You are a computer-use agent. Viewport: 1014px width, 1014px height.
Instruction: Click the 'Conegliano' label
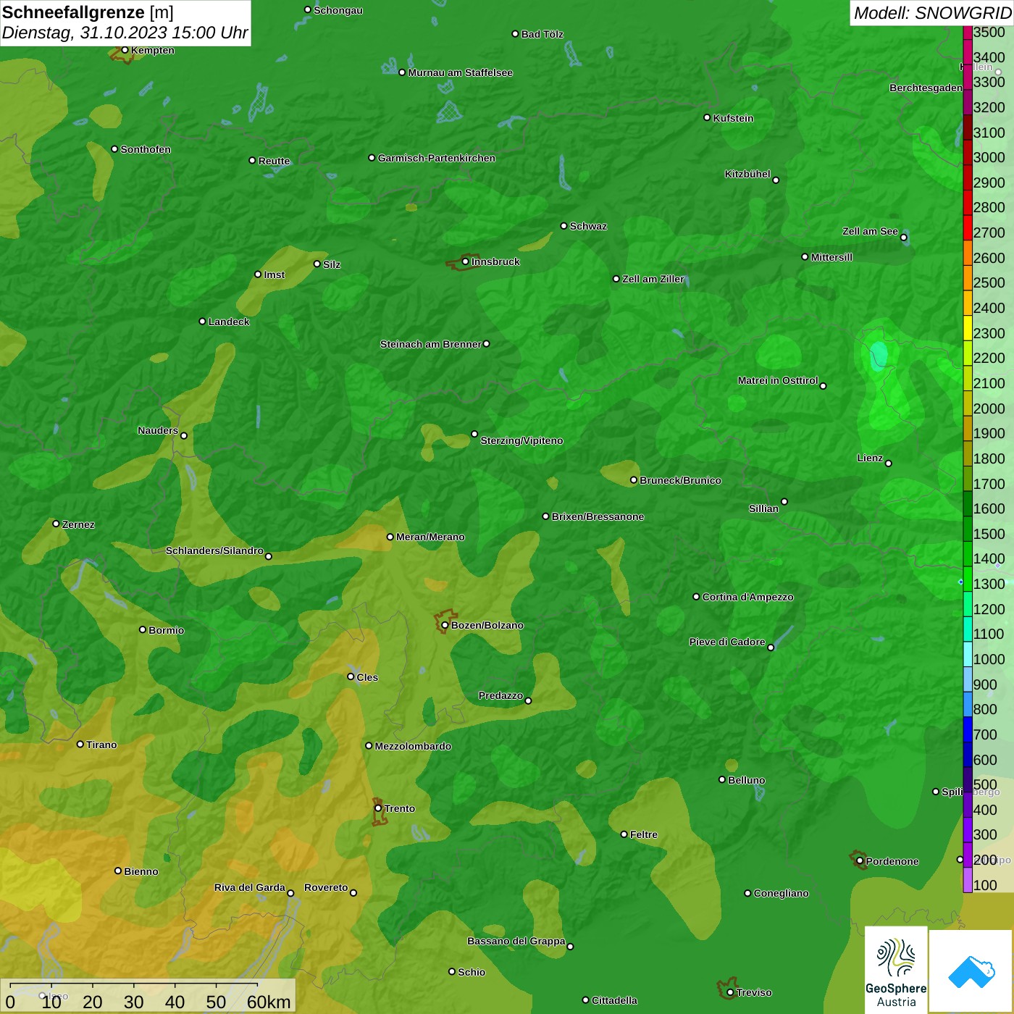pyautogui.click(x=781, y=893)
